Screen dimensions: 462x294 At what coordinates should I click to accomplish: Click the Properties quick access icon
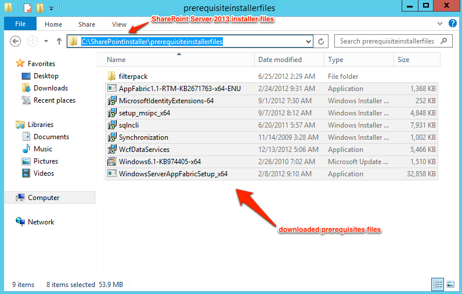(27, 8)
